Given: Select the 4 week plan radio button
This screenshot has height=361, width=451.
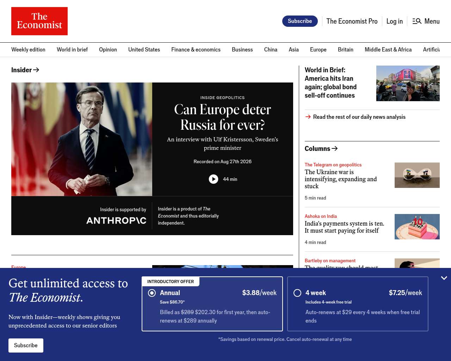Looking at the screenshot, I should (x=297, y=293).
